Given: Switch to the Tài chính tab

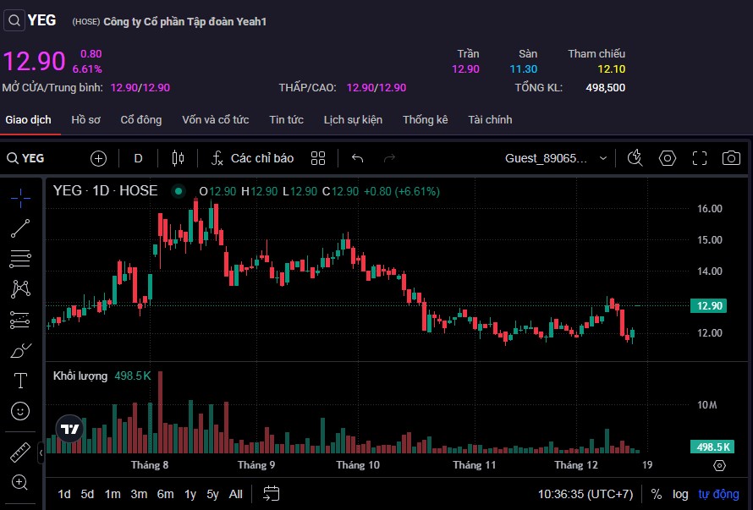Looking at the screenshot, I should 490,120.
